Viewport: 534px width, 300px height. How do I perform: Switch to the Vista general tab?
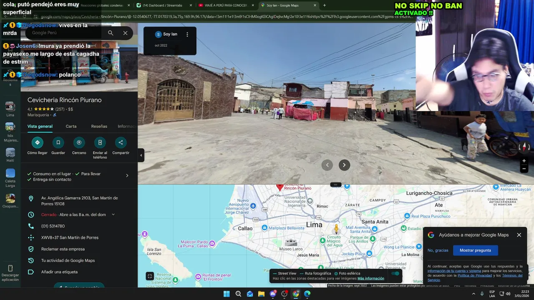pyautogui.click(x=40, y=126)
